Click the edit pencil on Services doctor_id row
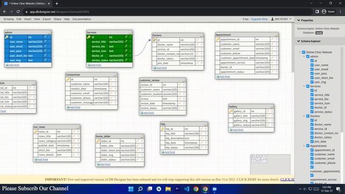 pos(126,56)
